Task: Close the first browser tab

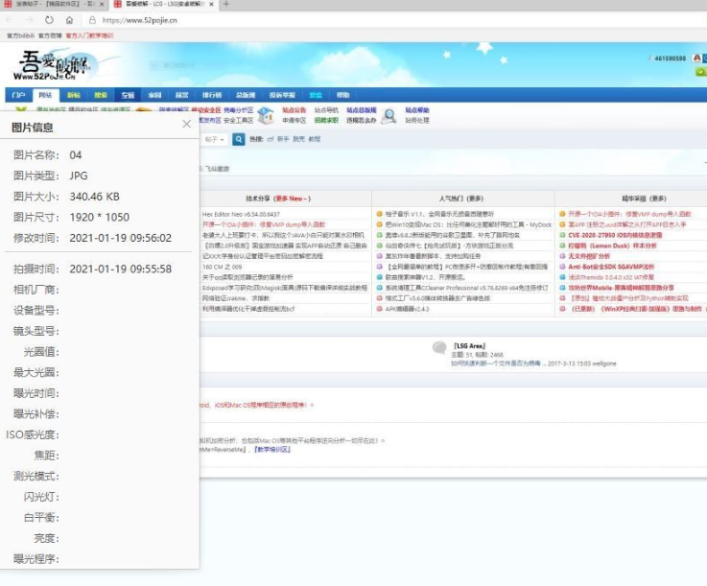Action: pyautogui.click(x=102, y=5)
